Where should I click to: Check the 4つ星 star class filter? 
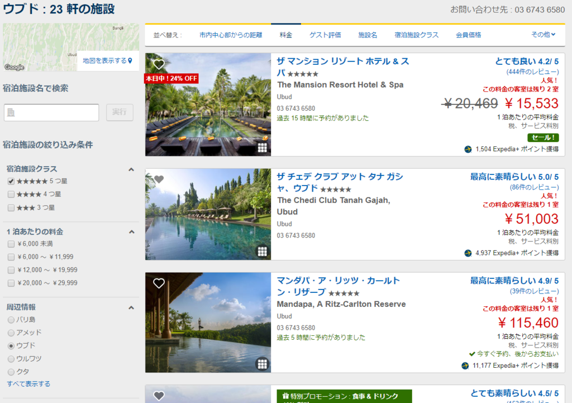pyautogui.click(x=11, y=194)
